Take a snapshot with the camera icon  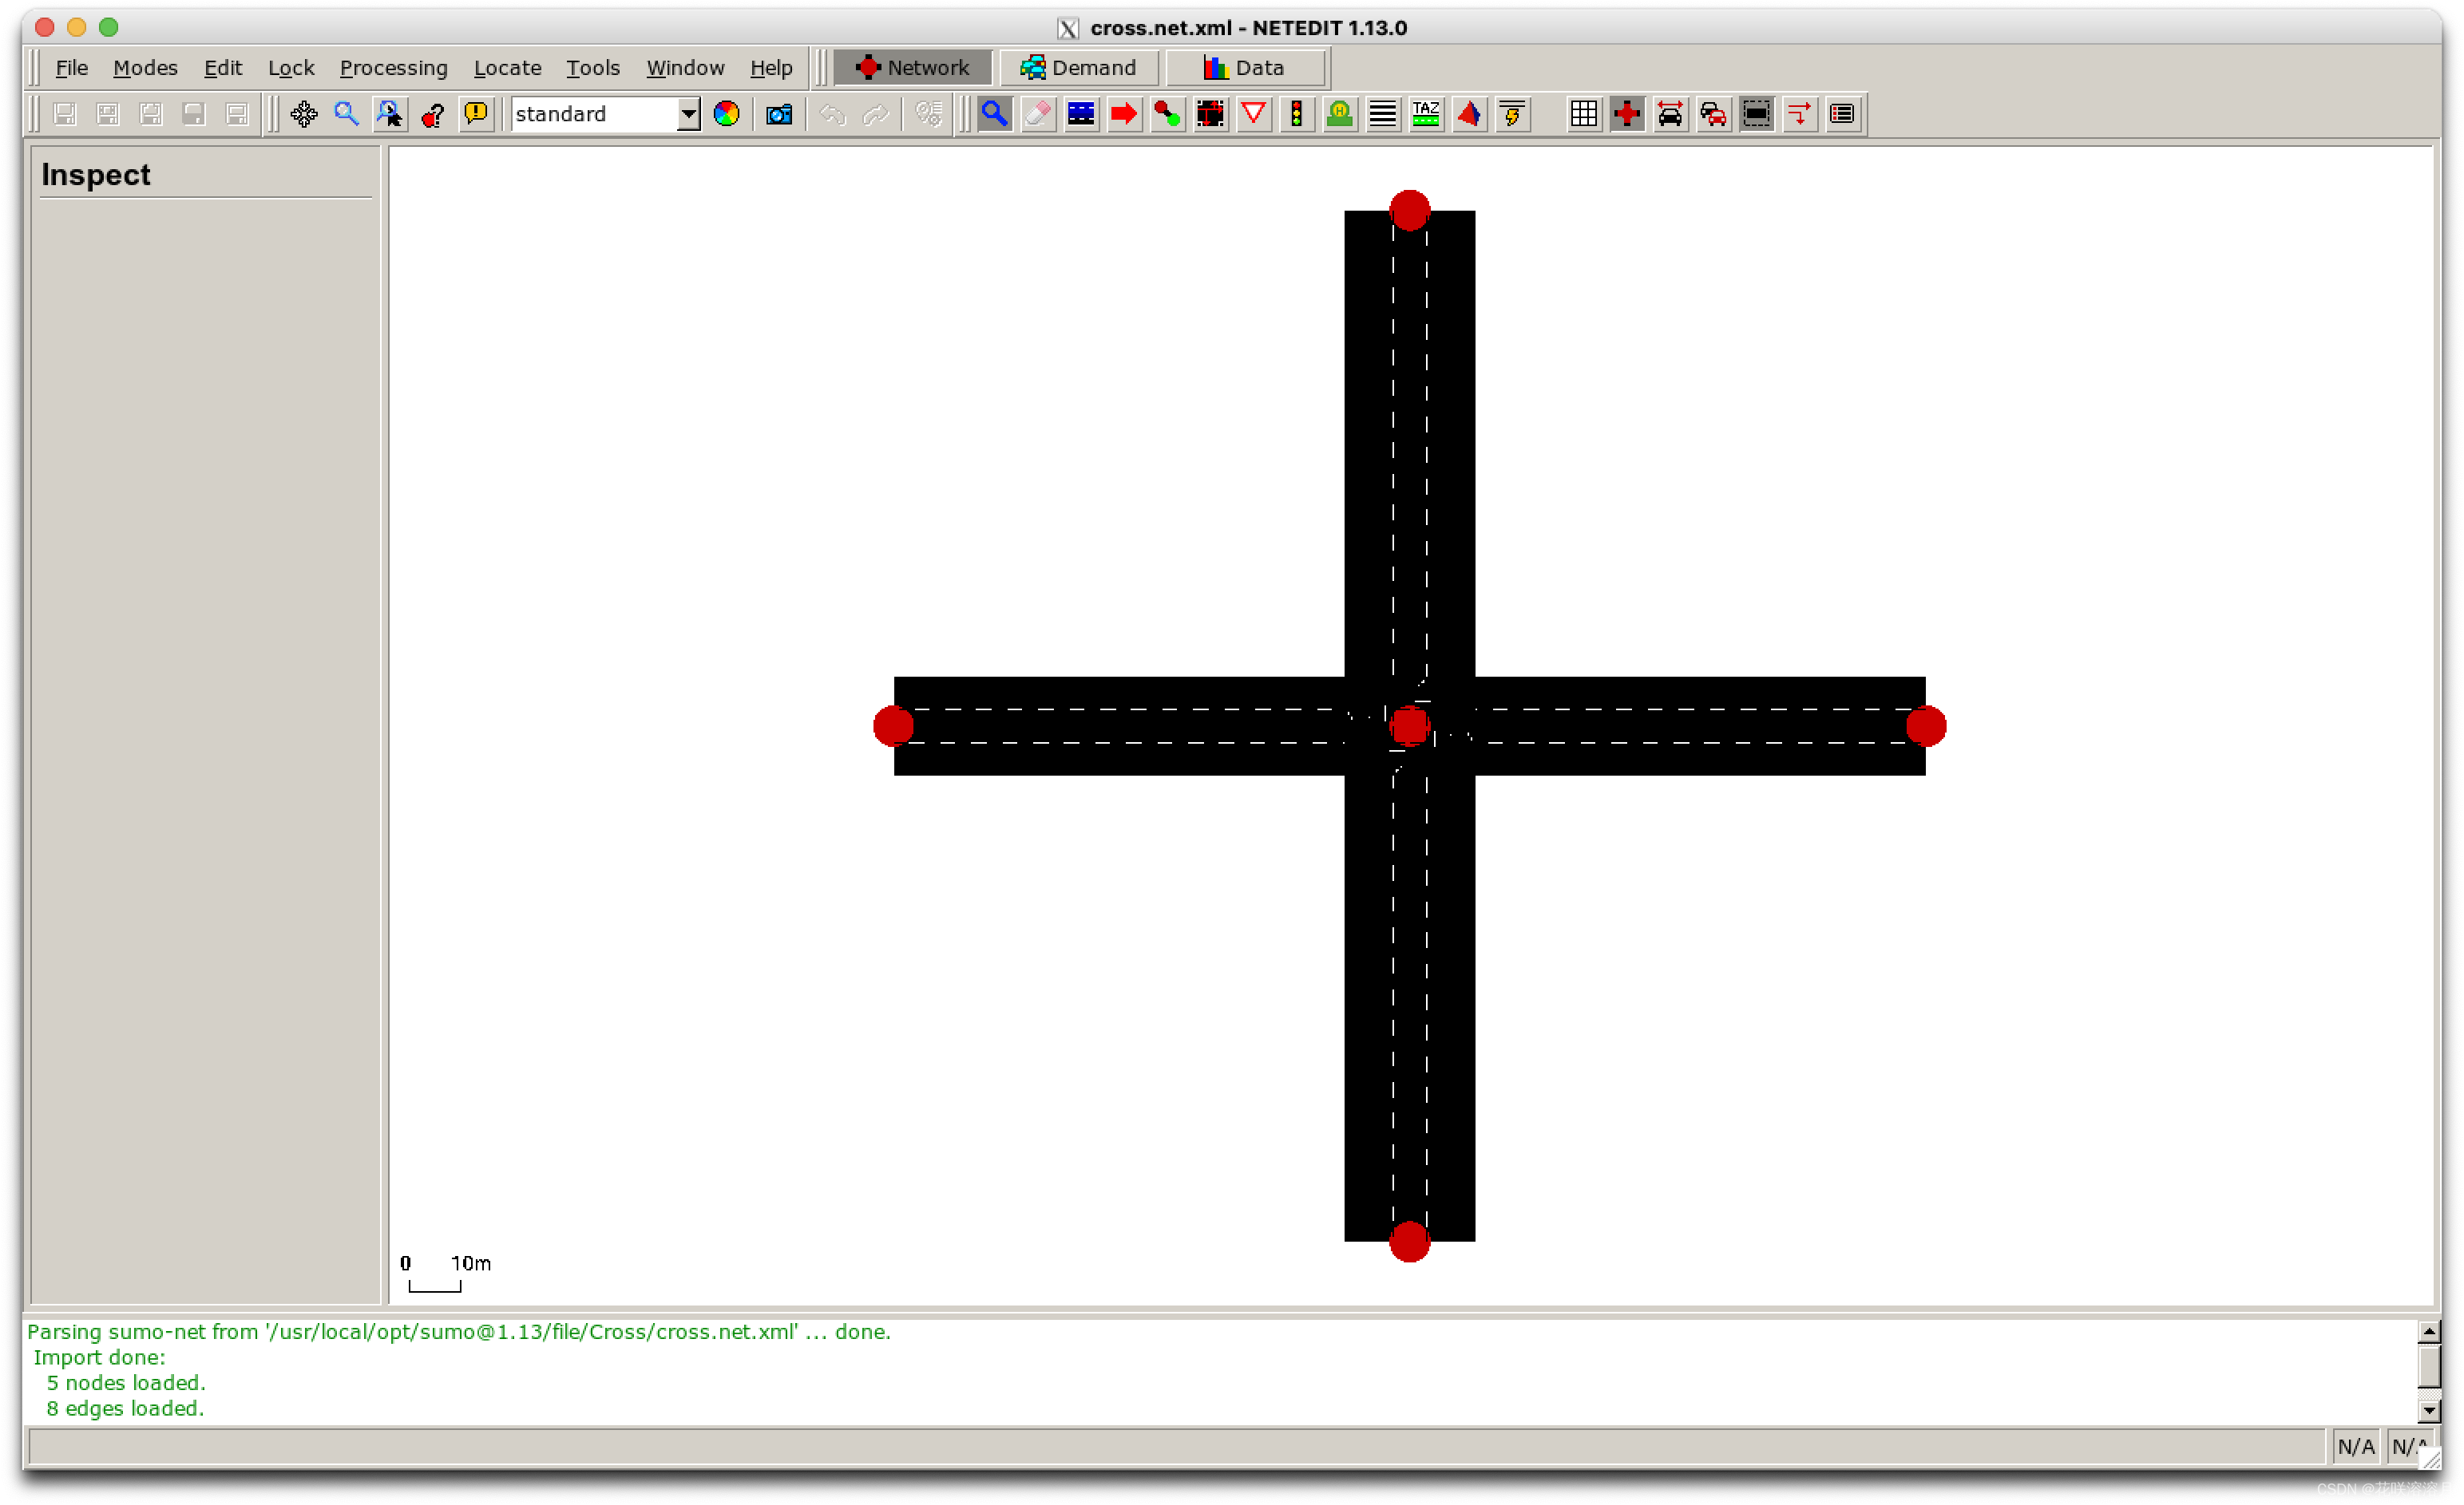pyautogui.click(x=779, y=114)
